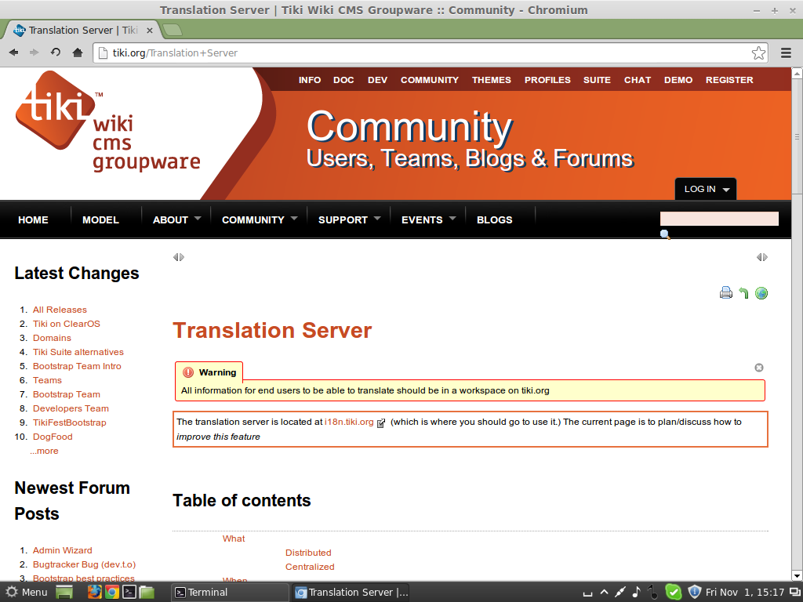Click ...more under Latest Changes

point(44,451)
